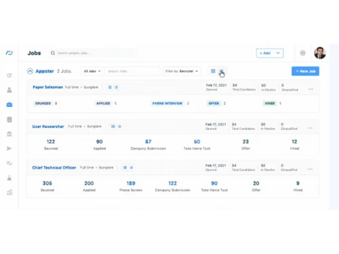Click User Researcher's In Pipeline count
Image resolution: width=339 pixels, height=254 pixels.
pos(268,127)
